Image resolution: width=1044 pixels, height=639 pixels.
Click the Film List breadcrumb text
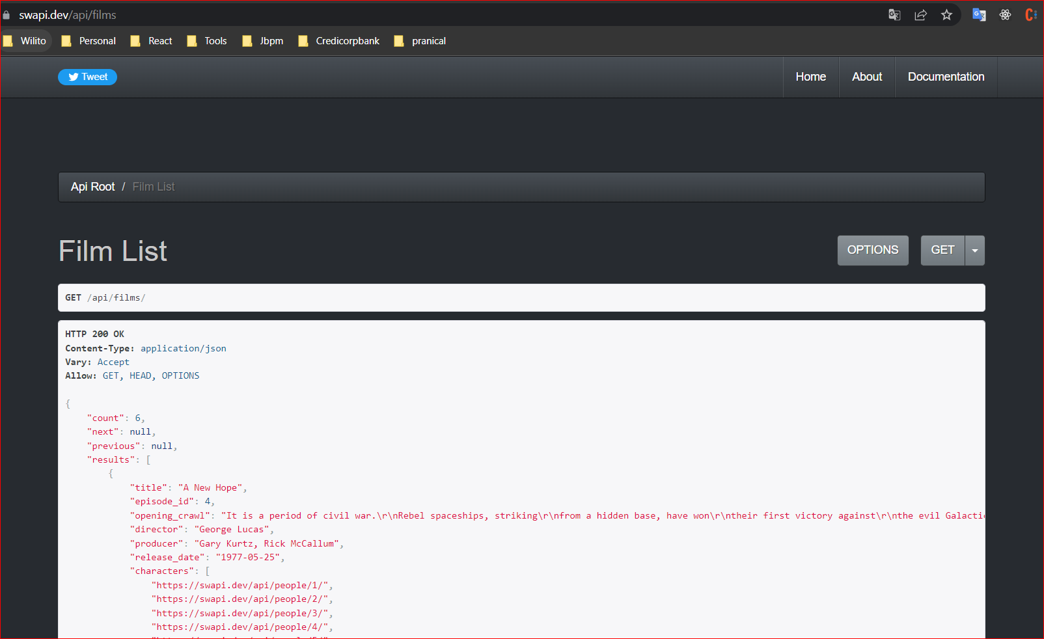point(154,187)
